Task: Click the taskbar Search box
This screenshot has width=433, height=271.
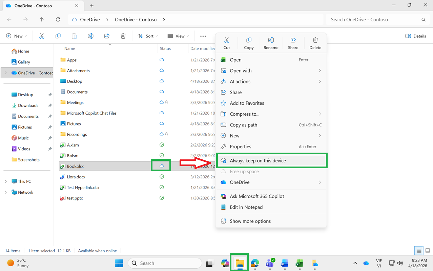Action: coord(165,263)
